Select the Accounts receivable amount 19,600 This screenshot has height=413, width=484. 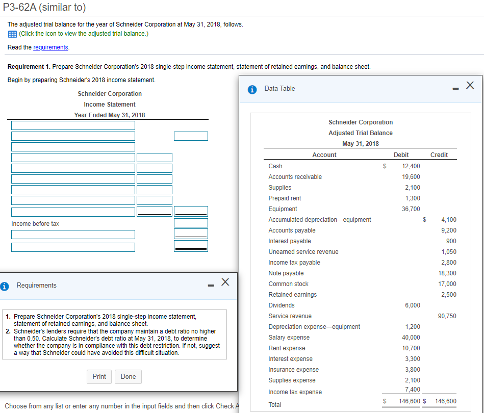(411, 177)
